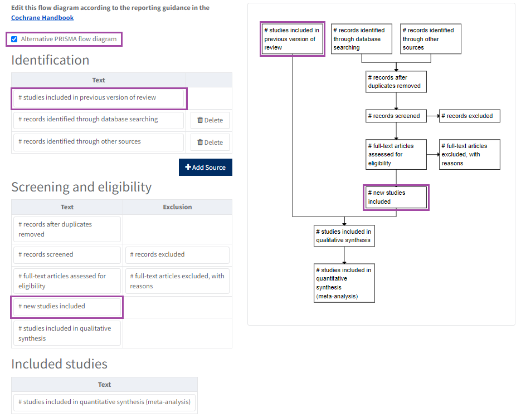Edit the full-text articles excluded with reasons field
The width and height of the screenshot is (521, 418).
[x=177, y=281]
